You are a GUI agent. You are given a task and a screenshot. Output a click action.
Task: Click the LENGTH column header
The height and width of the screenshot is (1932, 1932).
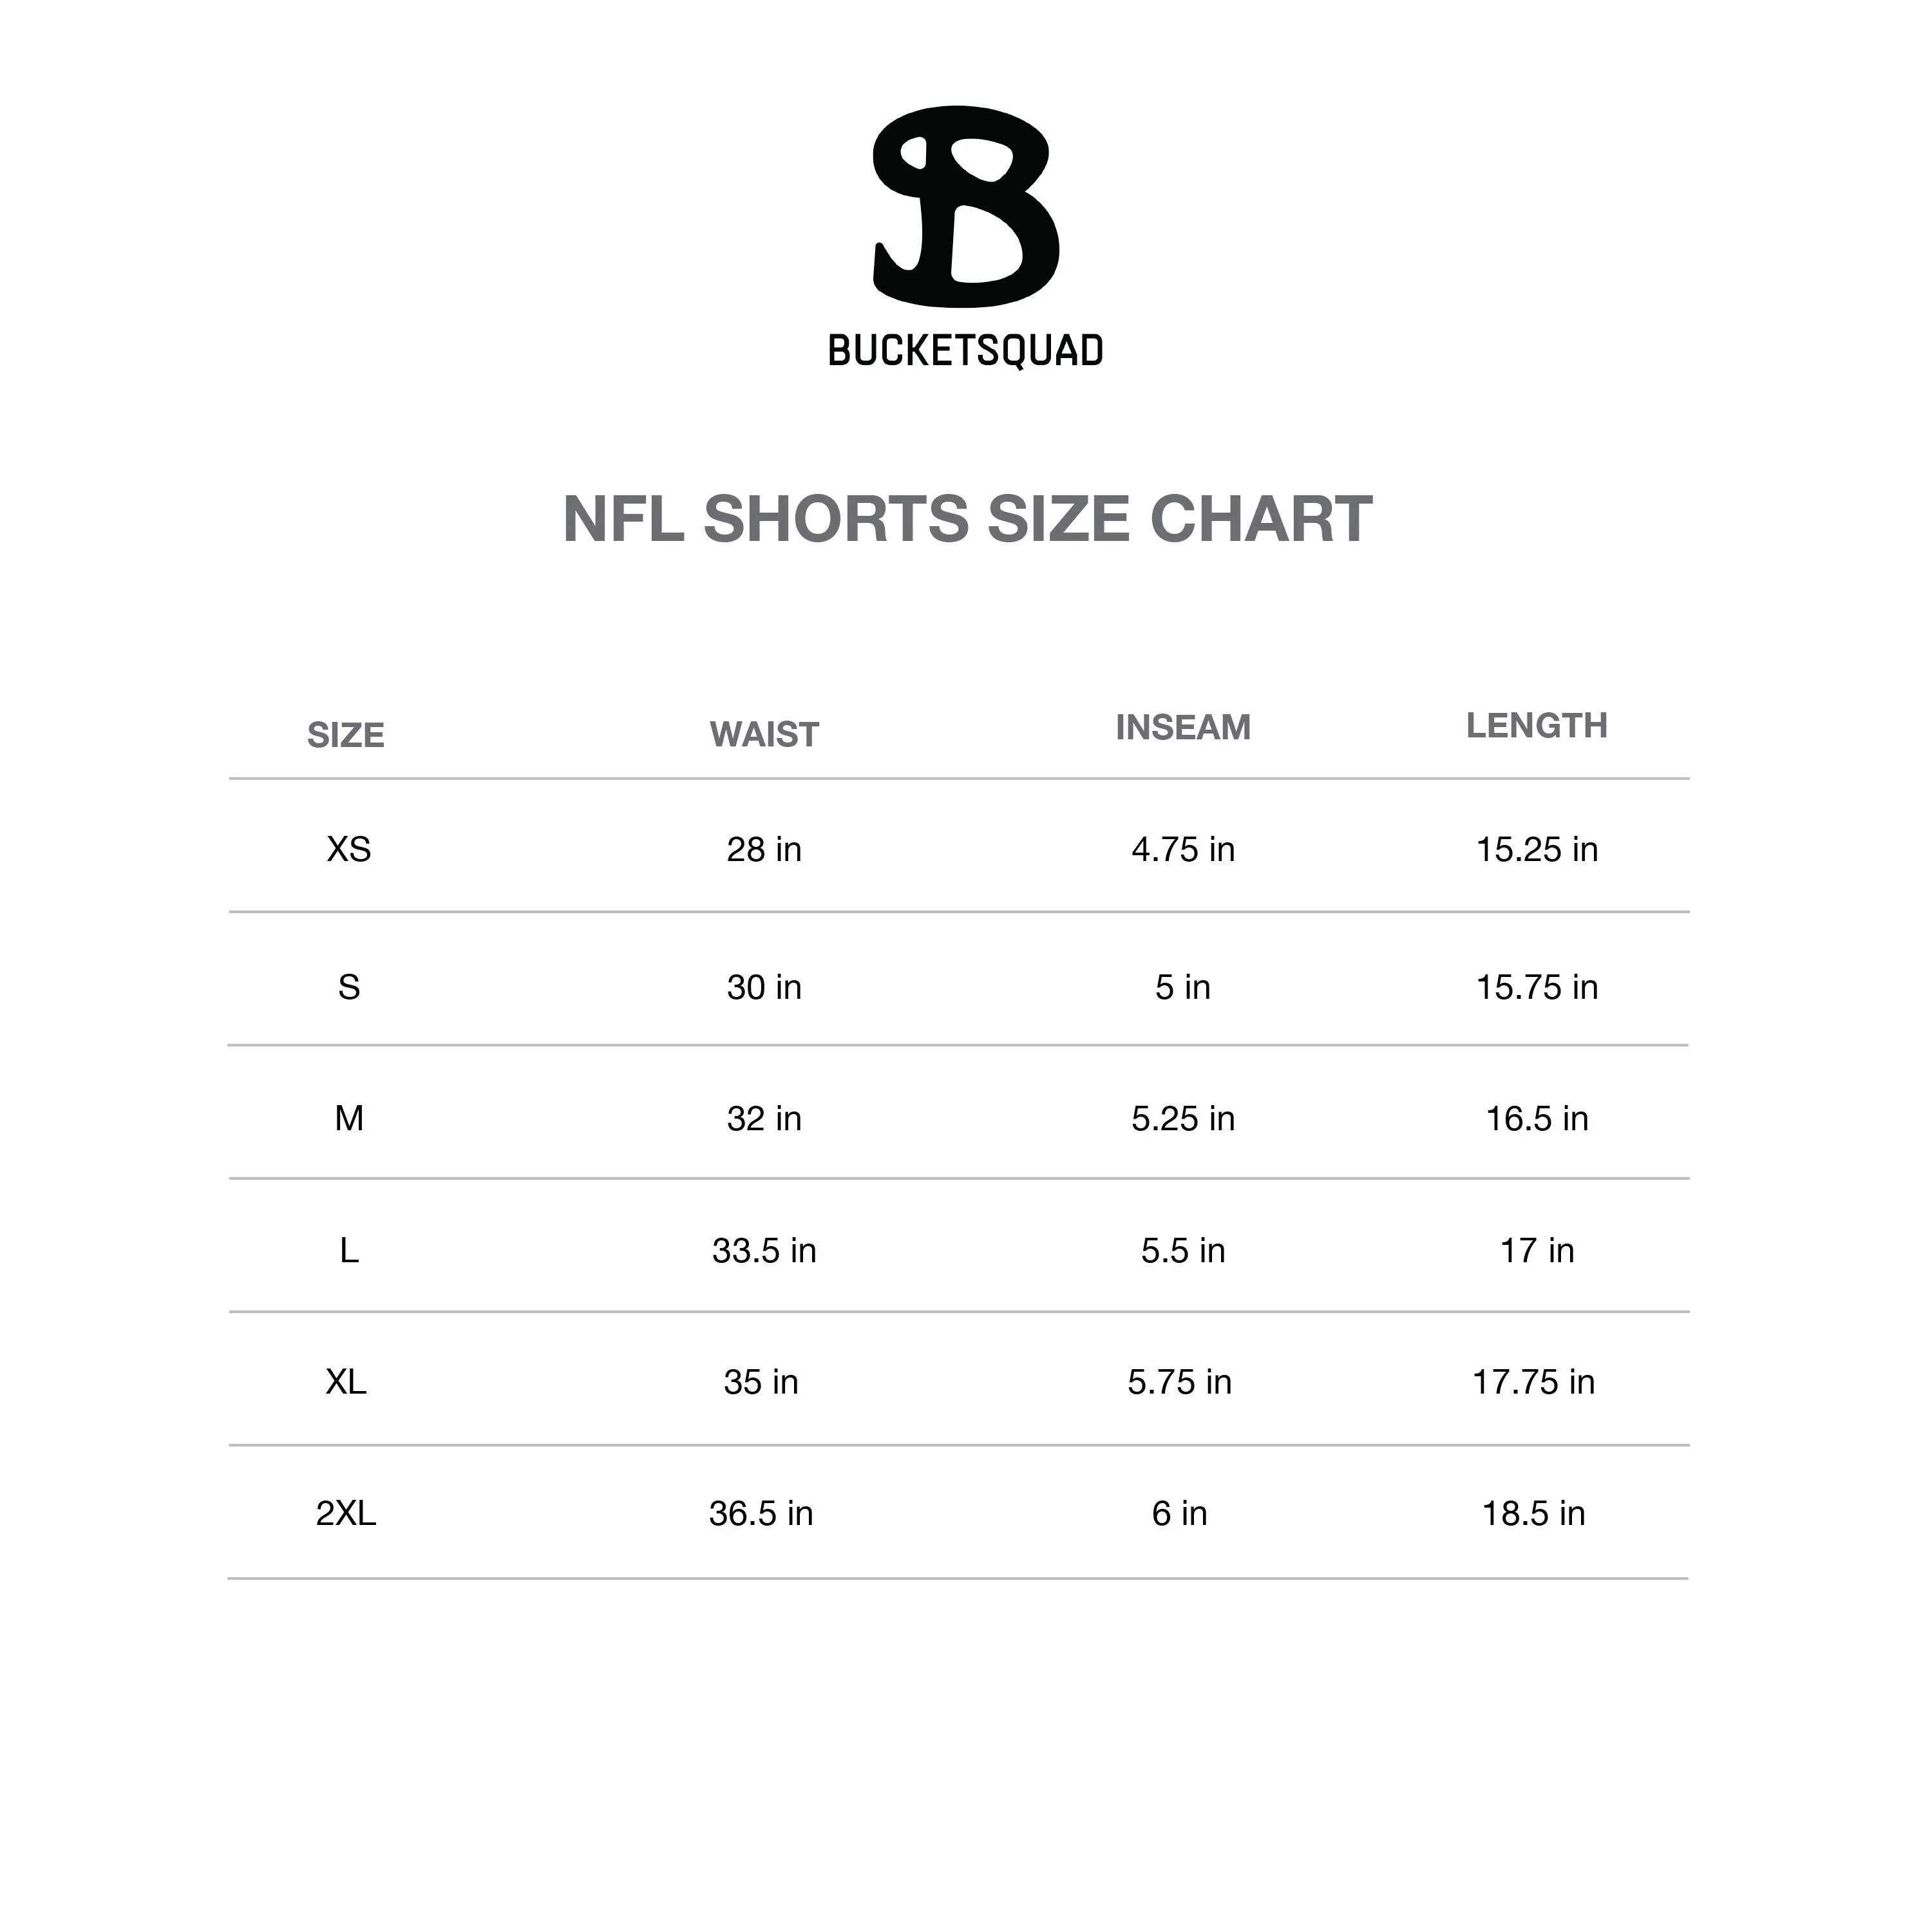1536,725
